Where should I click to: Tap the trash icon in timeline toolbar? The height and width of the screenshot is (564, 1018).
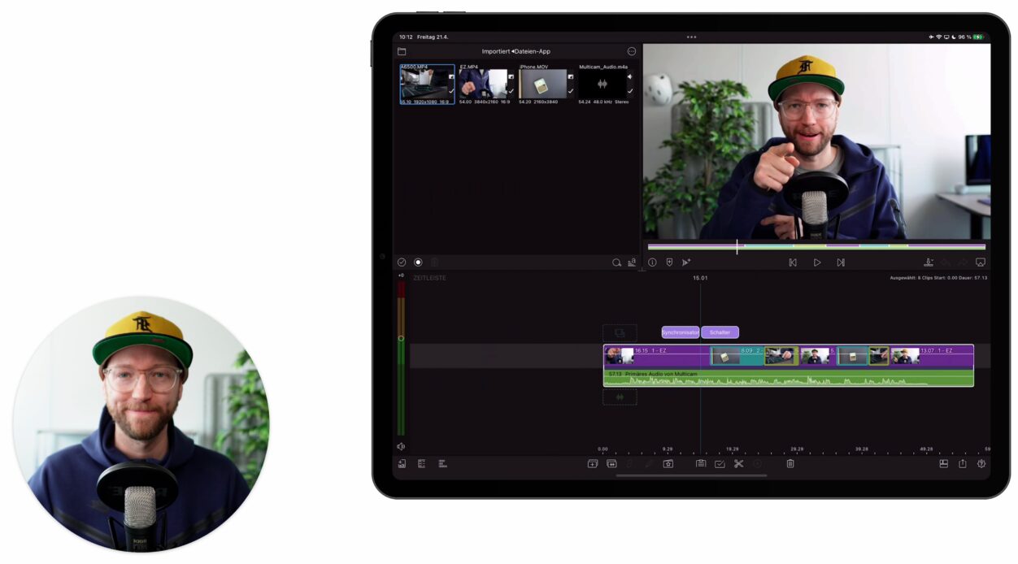(x=790, y=464)
